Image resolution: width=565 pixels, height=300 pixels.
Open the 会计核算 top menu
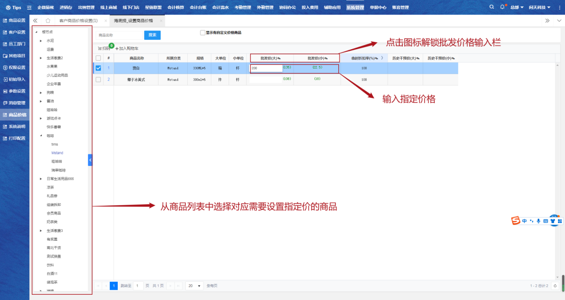[177, 7]
